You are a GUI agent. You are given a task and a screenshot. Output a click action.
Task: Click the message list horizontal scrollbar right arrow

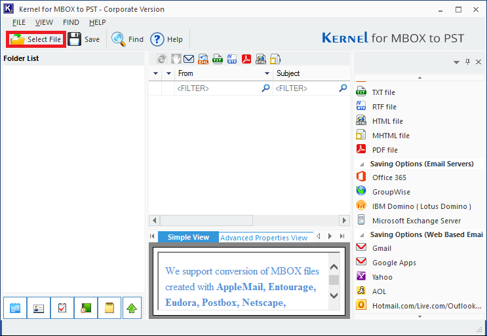pos(344,221)
